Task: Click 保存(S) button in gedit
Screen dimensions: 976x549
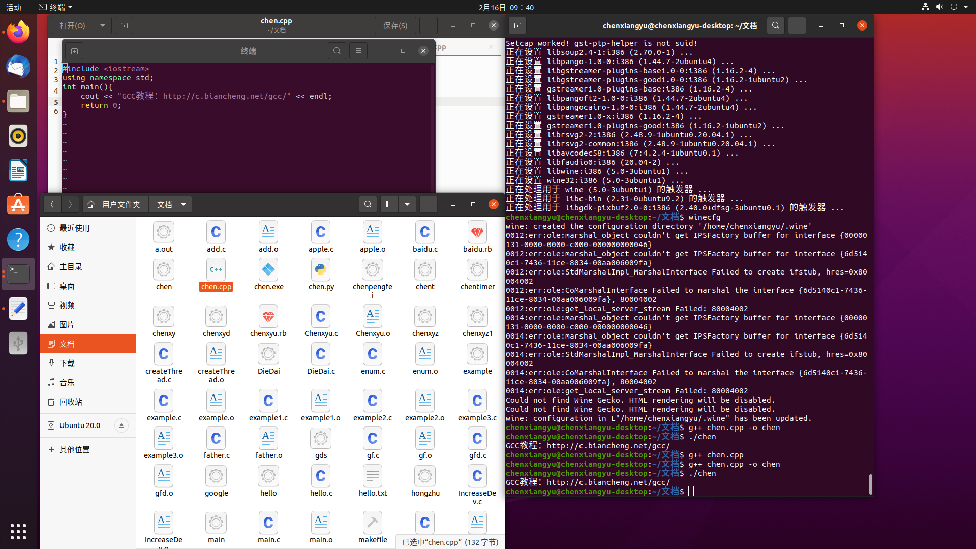Action: coord(395,25)
